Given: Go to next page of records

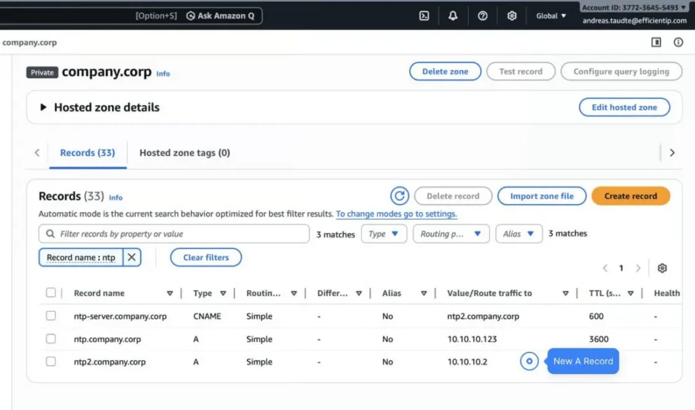Looking at the screenshot, I should (x=638, y=268).
